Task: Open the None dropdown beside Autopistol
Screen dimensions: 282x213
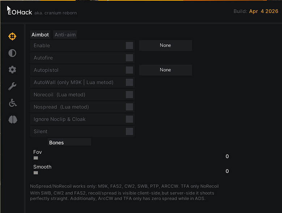Action: 165,70
